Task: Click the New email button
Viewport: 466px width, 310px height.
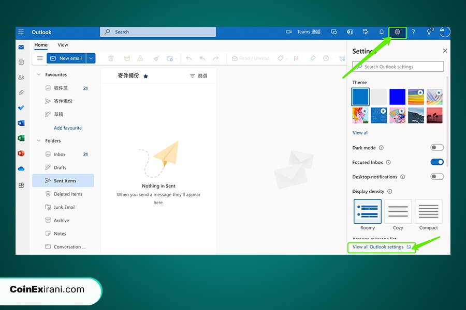Action: 66,58
